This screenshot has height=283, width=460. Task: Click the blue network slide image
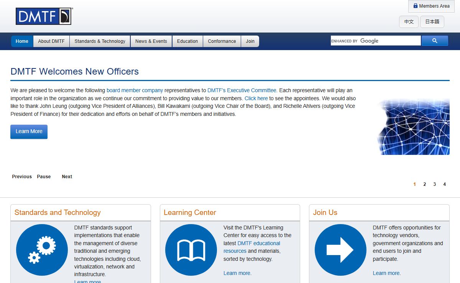(x=413, y=127)
